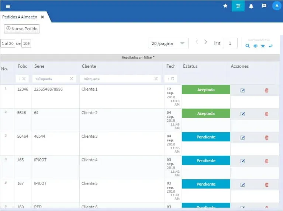Open the hamburger menu in the header

(x=8, y=6)
